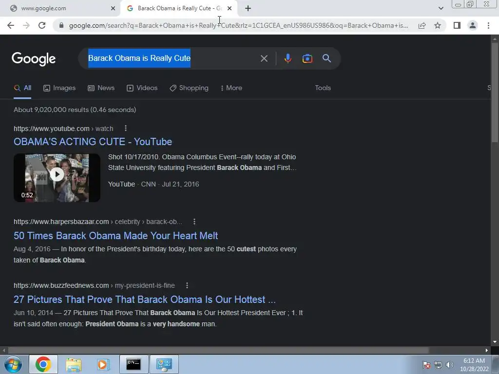Click the horizontal scrollbar thumb
499x374 pixels.
[x=218, y=351]
